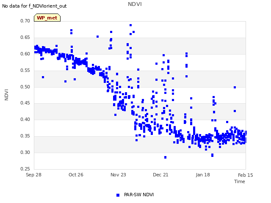271x203 pixels.
Task: Click the 0.35 y-axis tick label
Action: [25, 136]
